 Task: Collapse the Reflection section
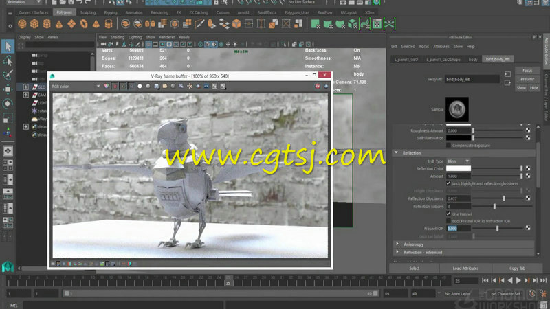coord(397,152)
